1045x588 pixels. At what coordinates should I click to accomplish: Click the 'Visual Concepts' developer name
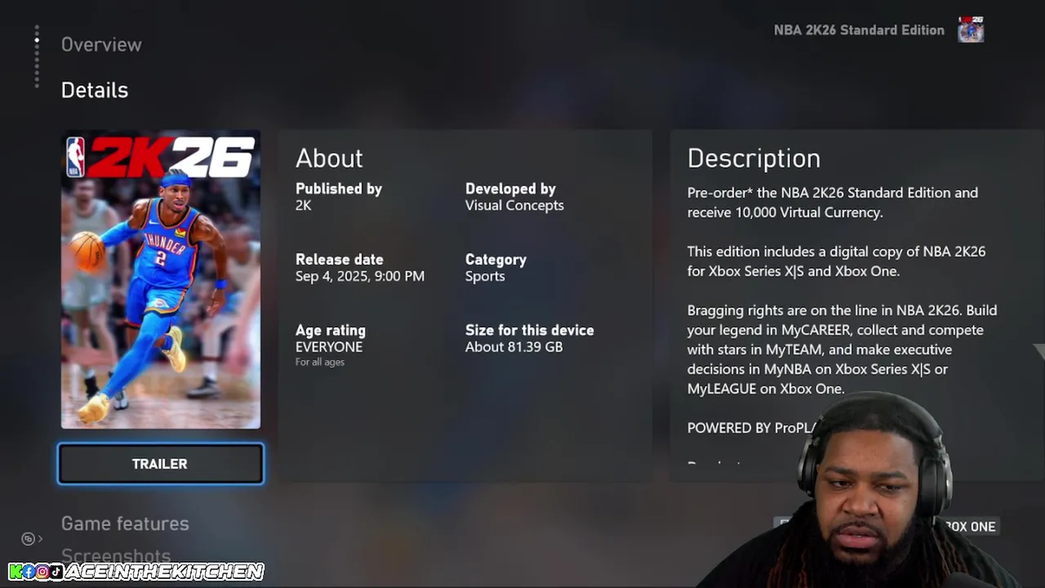tap(514, 206)
